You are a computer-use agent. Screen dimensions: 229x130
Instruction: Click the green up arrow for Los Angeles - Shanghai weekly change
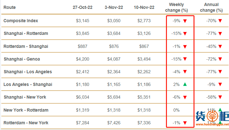click(185, 84)
